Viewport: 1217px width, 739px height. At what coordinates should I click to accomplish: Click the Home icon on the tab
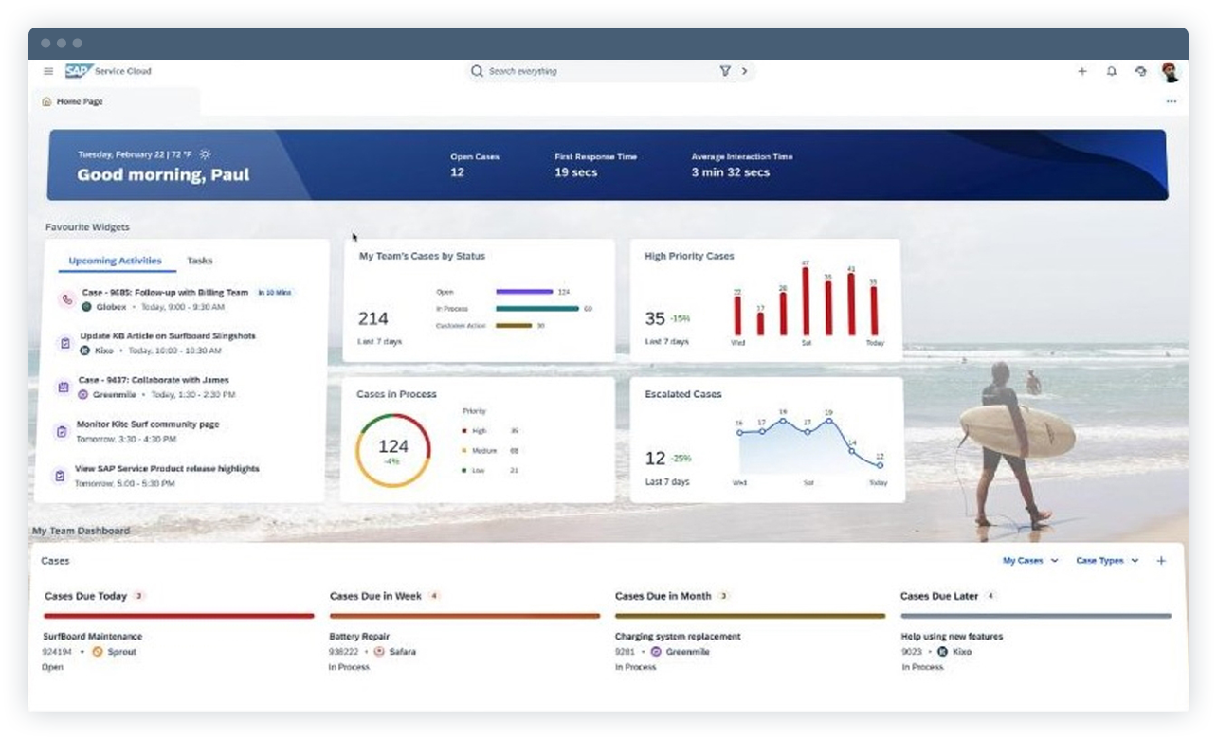pos(46,100)
